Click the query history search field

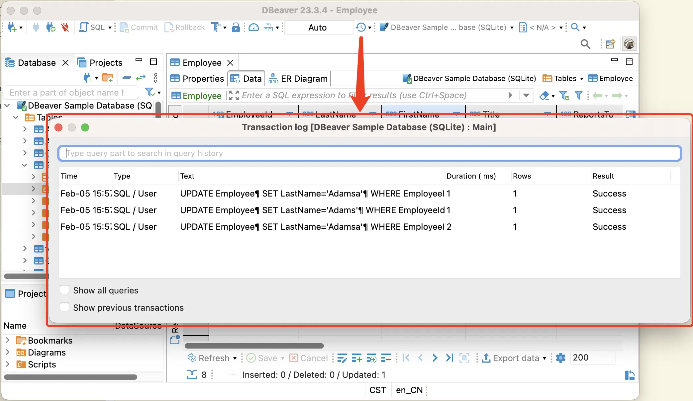click(x=369, y=153)
